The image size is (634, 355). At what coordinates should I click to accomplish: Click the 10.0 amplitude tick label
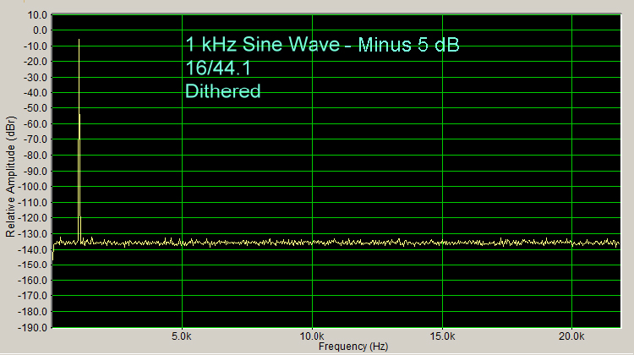tap(38, 15)
